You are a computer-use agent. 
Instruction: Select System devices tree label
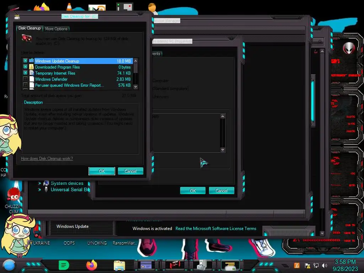67,183
